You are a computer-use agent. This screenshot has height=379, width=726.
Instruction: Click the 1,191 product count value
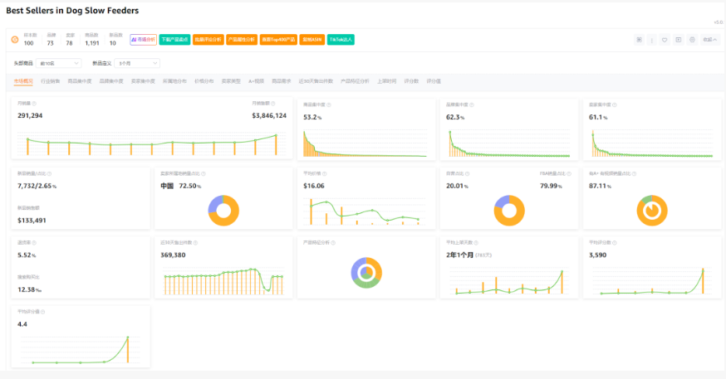pyautogui.click(x=92, y=43)
